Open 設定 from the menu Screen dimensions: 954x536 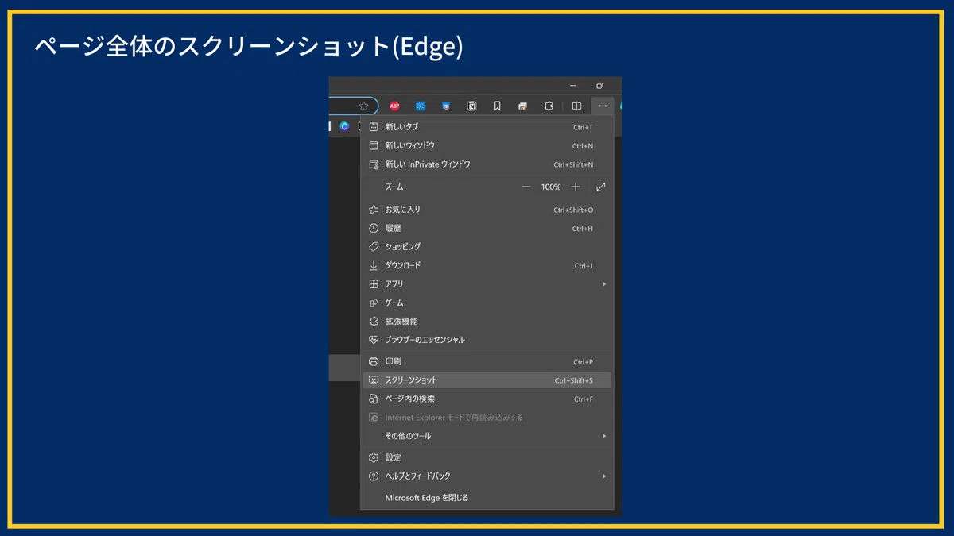[x=487, y=457]
